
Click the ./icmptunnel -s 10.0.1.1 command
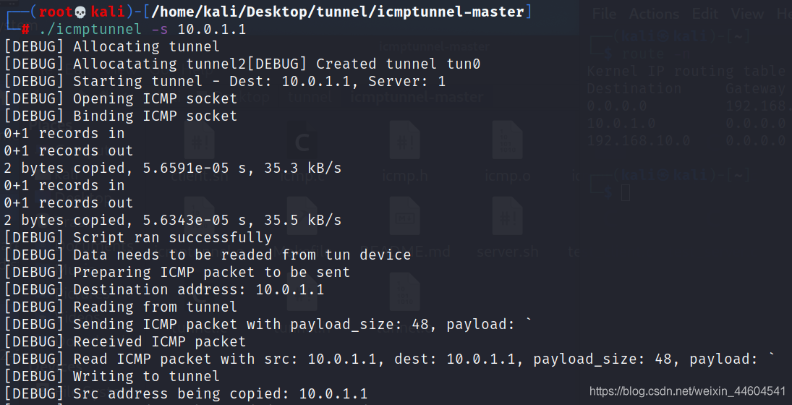click(142, 29)
